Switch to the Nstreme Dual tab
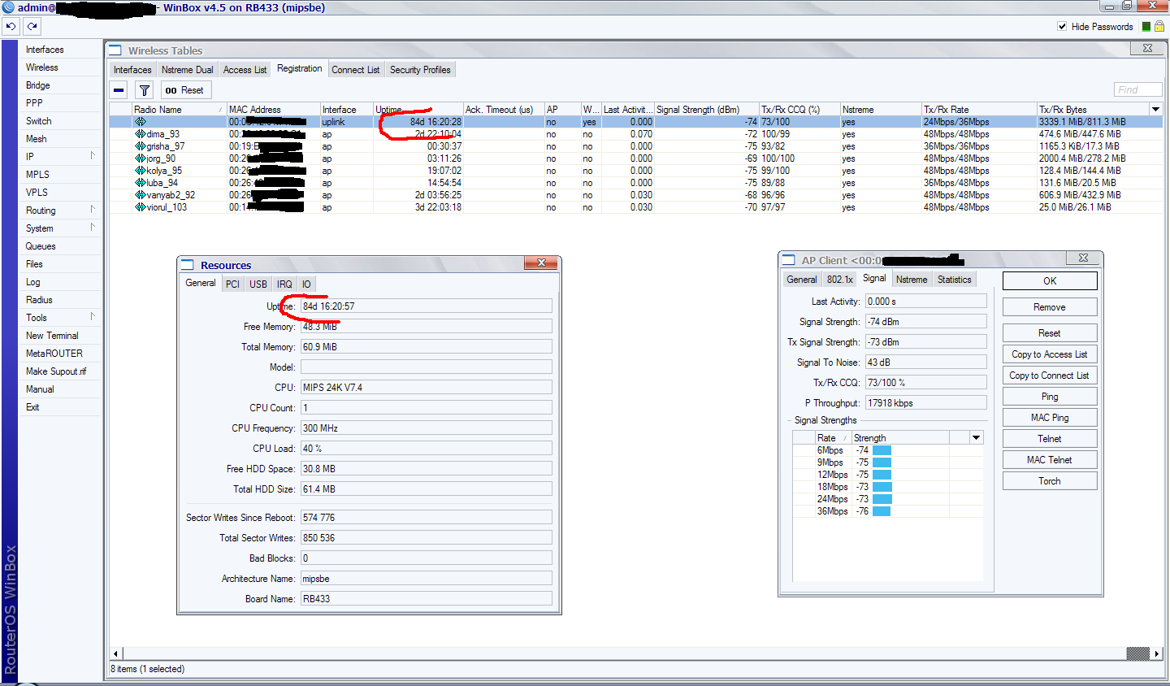This screenshot has height=686, width=1170. click(x=188, y=70)
